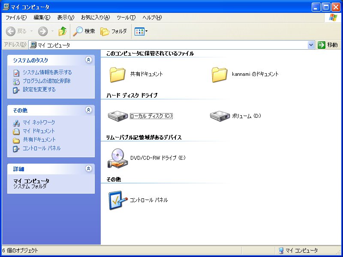Click the ボリューム (D:) label
The image size is (343, 257).
point(246,116)
